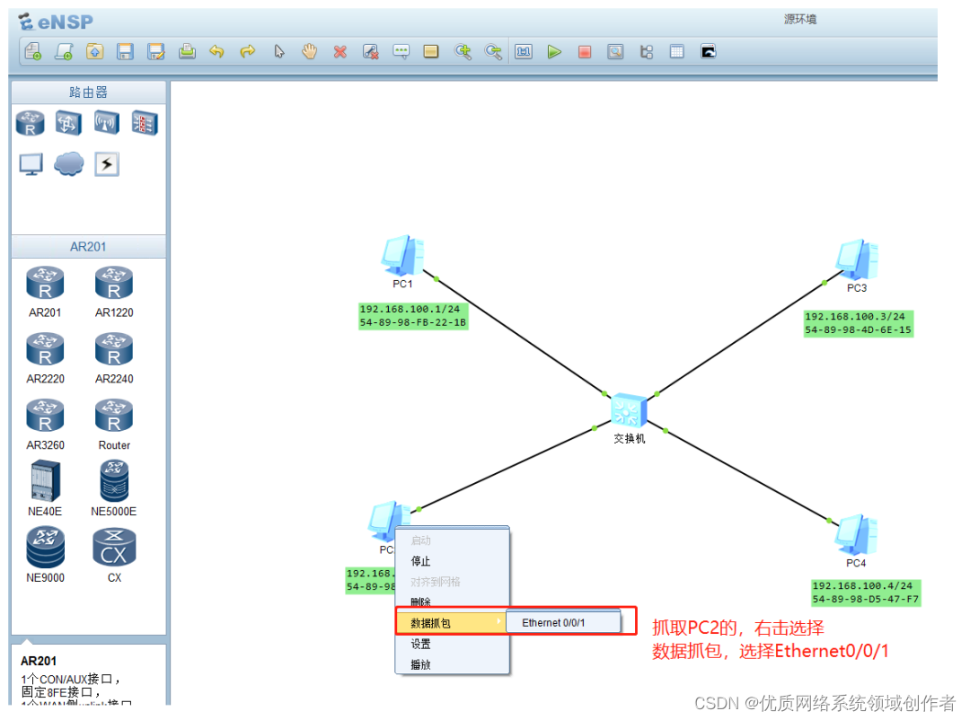970x720 pixels.
Task: Click the grid table view icon
Action: [677, 51]
